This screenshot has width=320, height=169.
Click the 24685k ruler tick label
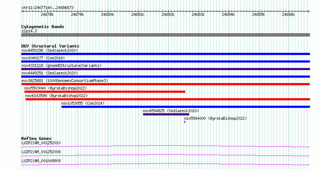pyautogui.click(x=259, y=14)
